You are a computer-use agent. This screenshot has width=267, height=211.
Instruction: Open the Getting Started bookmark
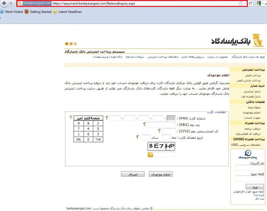coord(38,12)
